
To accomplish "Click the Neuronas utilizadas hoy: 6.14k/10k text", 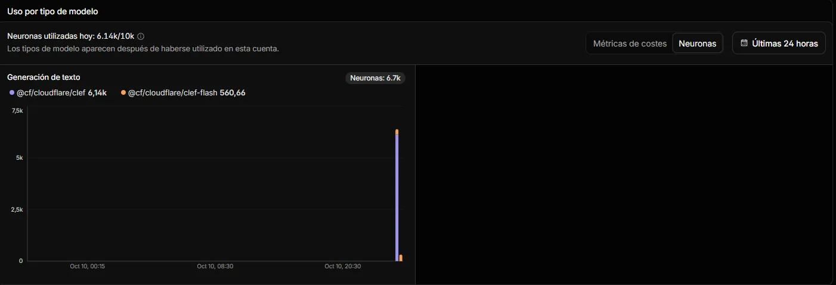I will 70,36.
